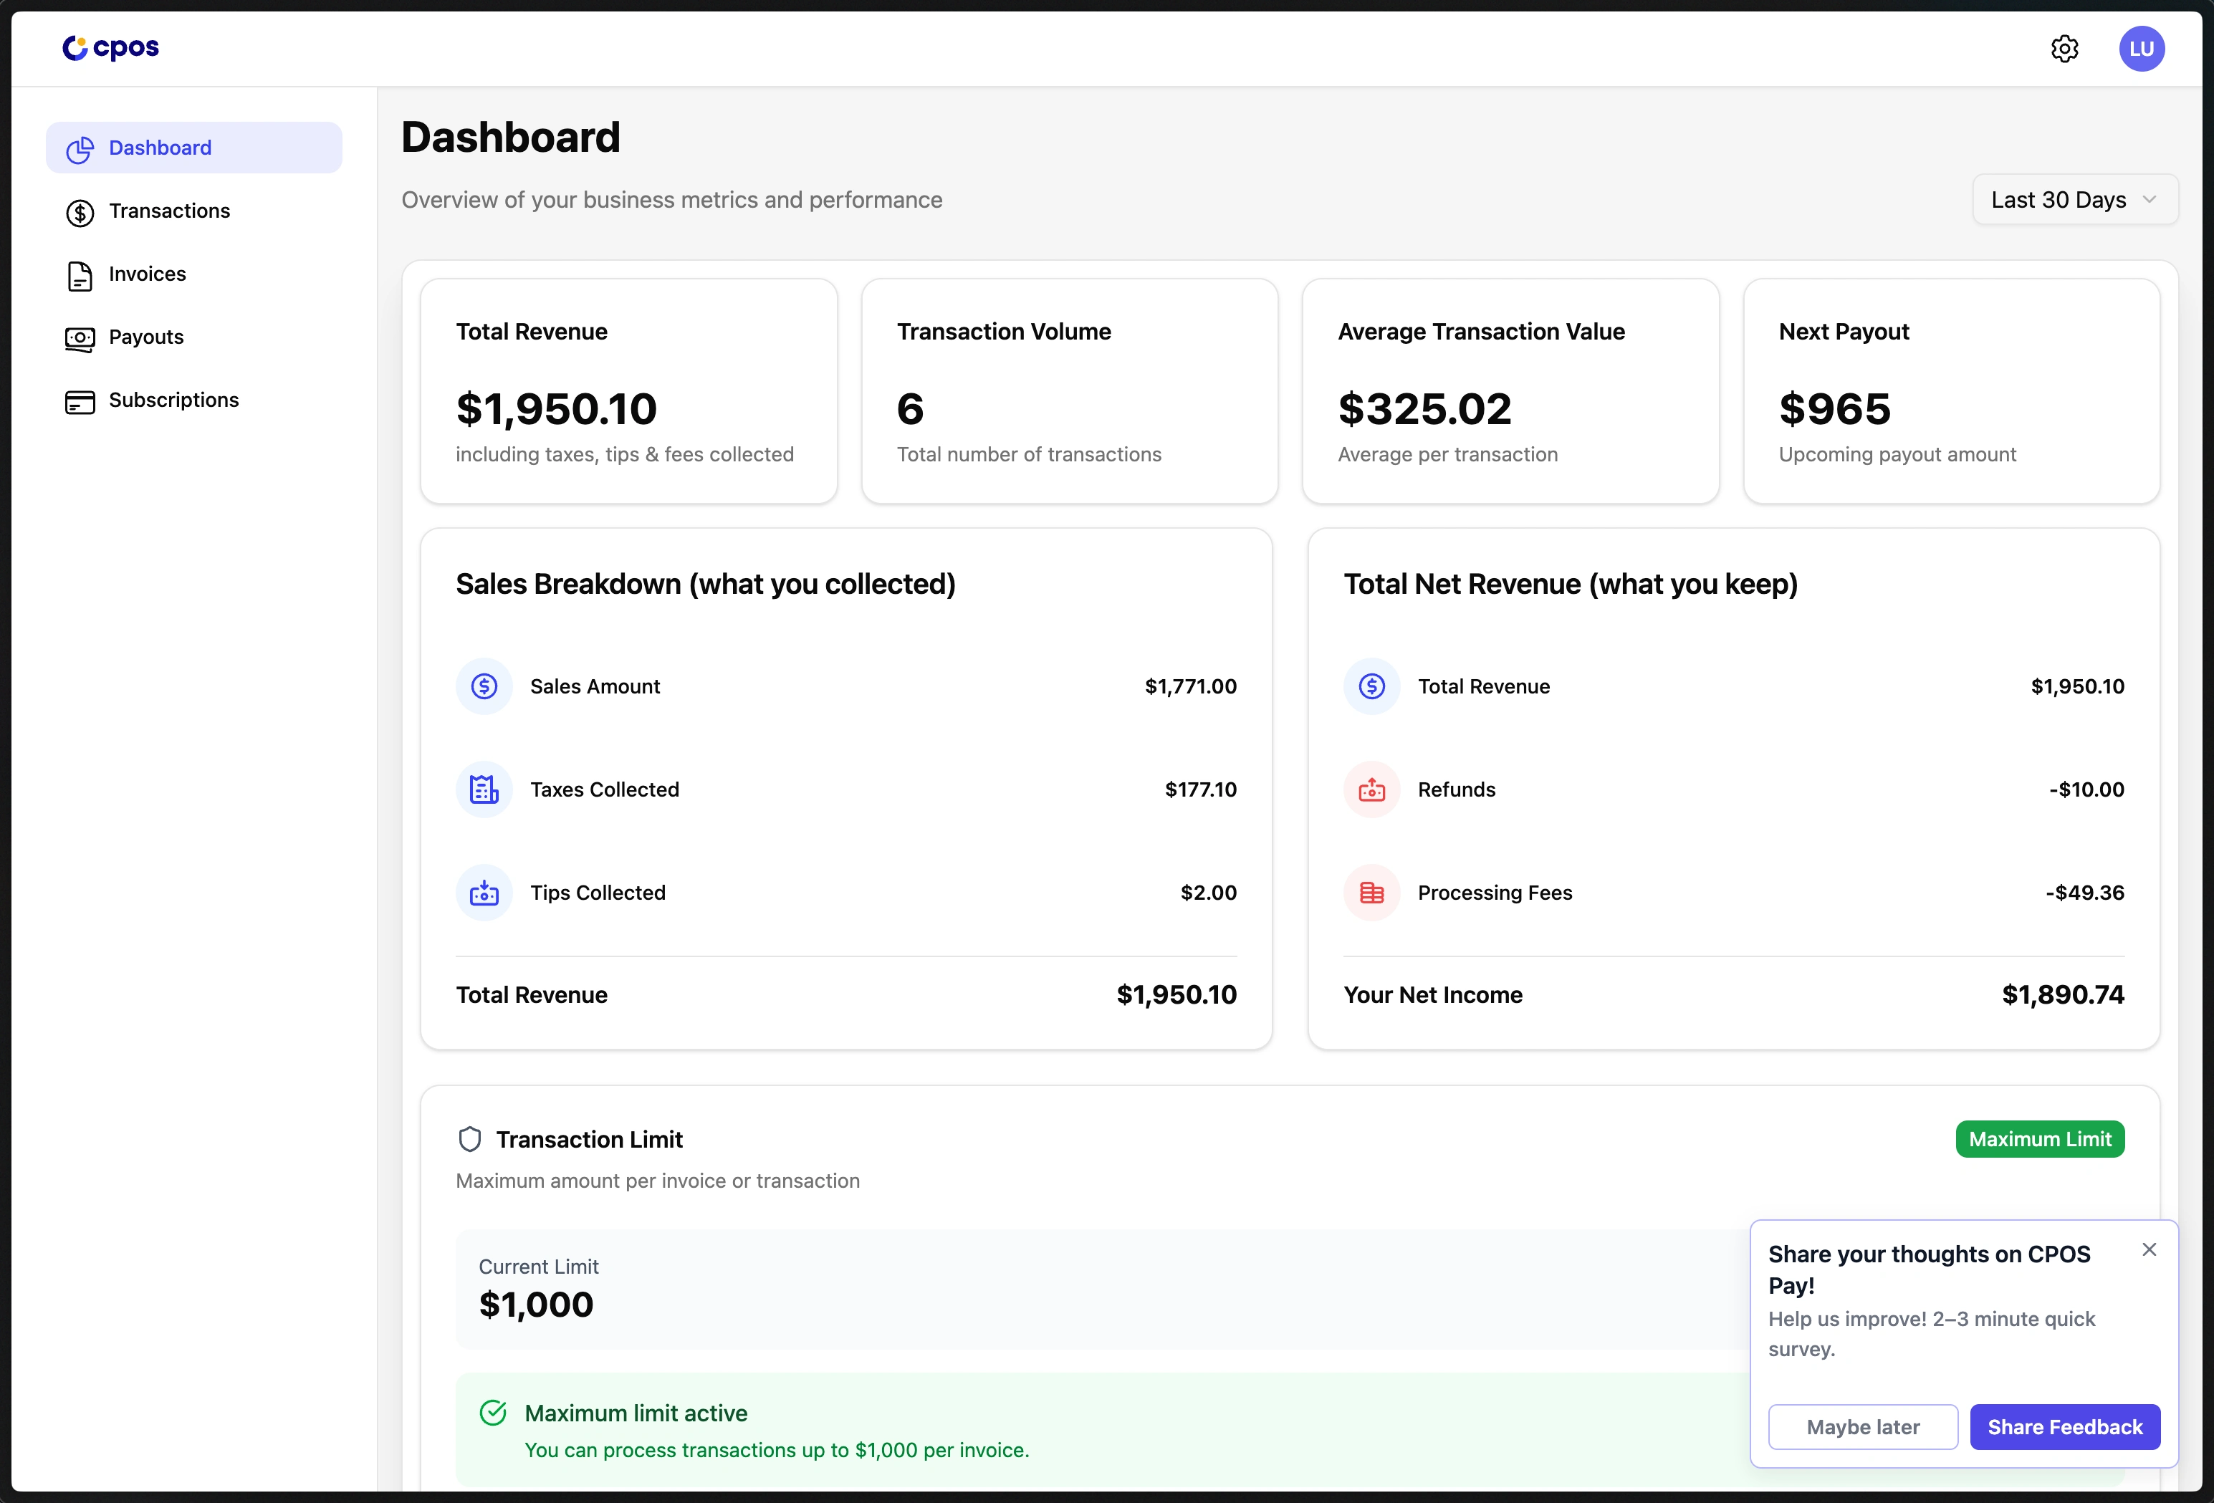Click the settings gear icon
The width and height of the screenshot is (2214, 1503).
(x=2064, y=49)
